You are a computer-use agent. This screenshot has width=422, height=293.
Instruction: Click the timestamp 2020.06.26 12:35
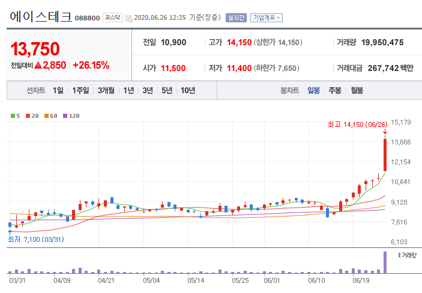[160, 18]
